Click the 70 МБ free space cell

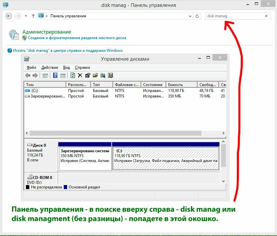coord(205,96)
